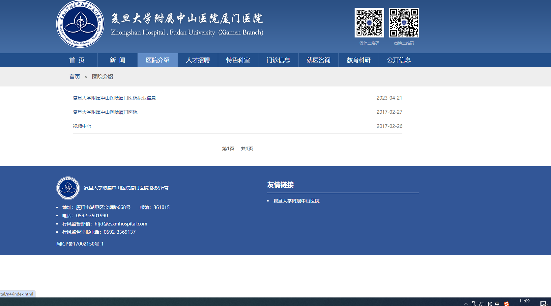551x306 pixels.
Task: Click the USB safely remove tray icon
Action: pos(474,304)
